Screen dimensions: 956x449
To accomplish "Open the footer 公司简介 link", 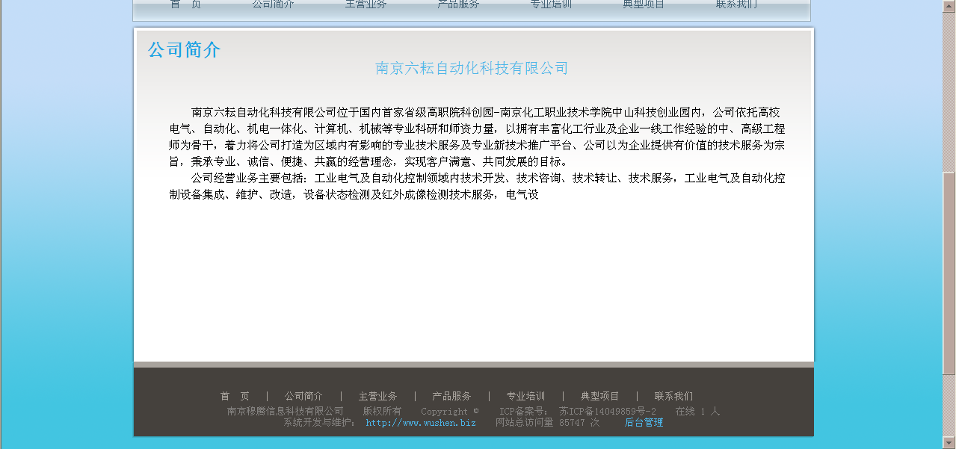I will [303, 396].
